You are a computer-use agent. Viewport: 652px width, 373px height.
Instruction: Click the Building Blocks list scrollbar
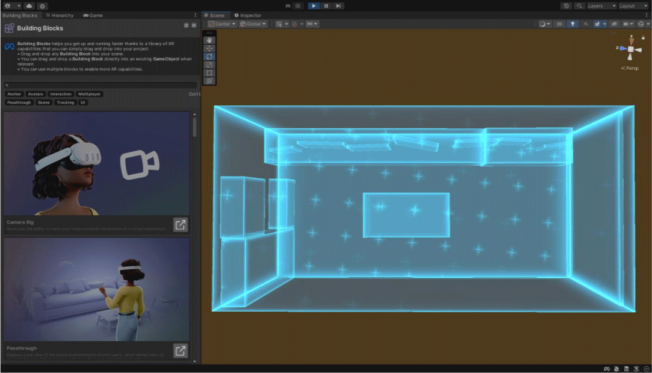pos(194,127)
